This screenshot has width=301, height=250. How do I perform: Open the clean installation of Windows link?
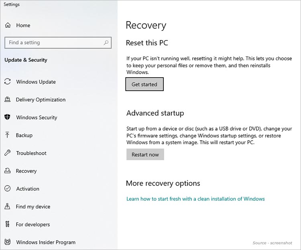click(x=195, y=199)
